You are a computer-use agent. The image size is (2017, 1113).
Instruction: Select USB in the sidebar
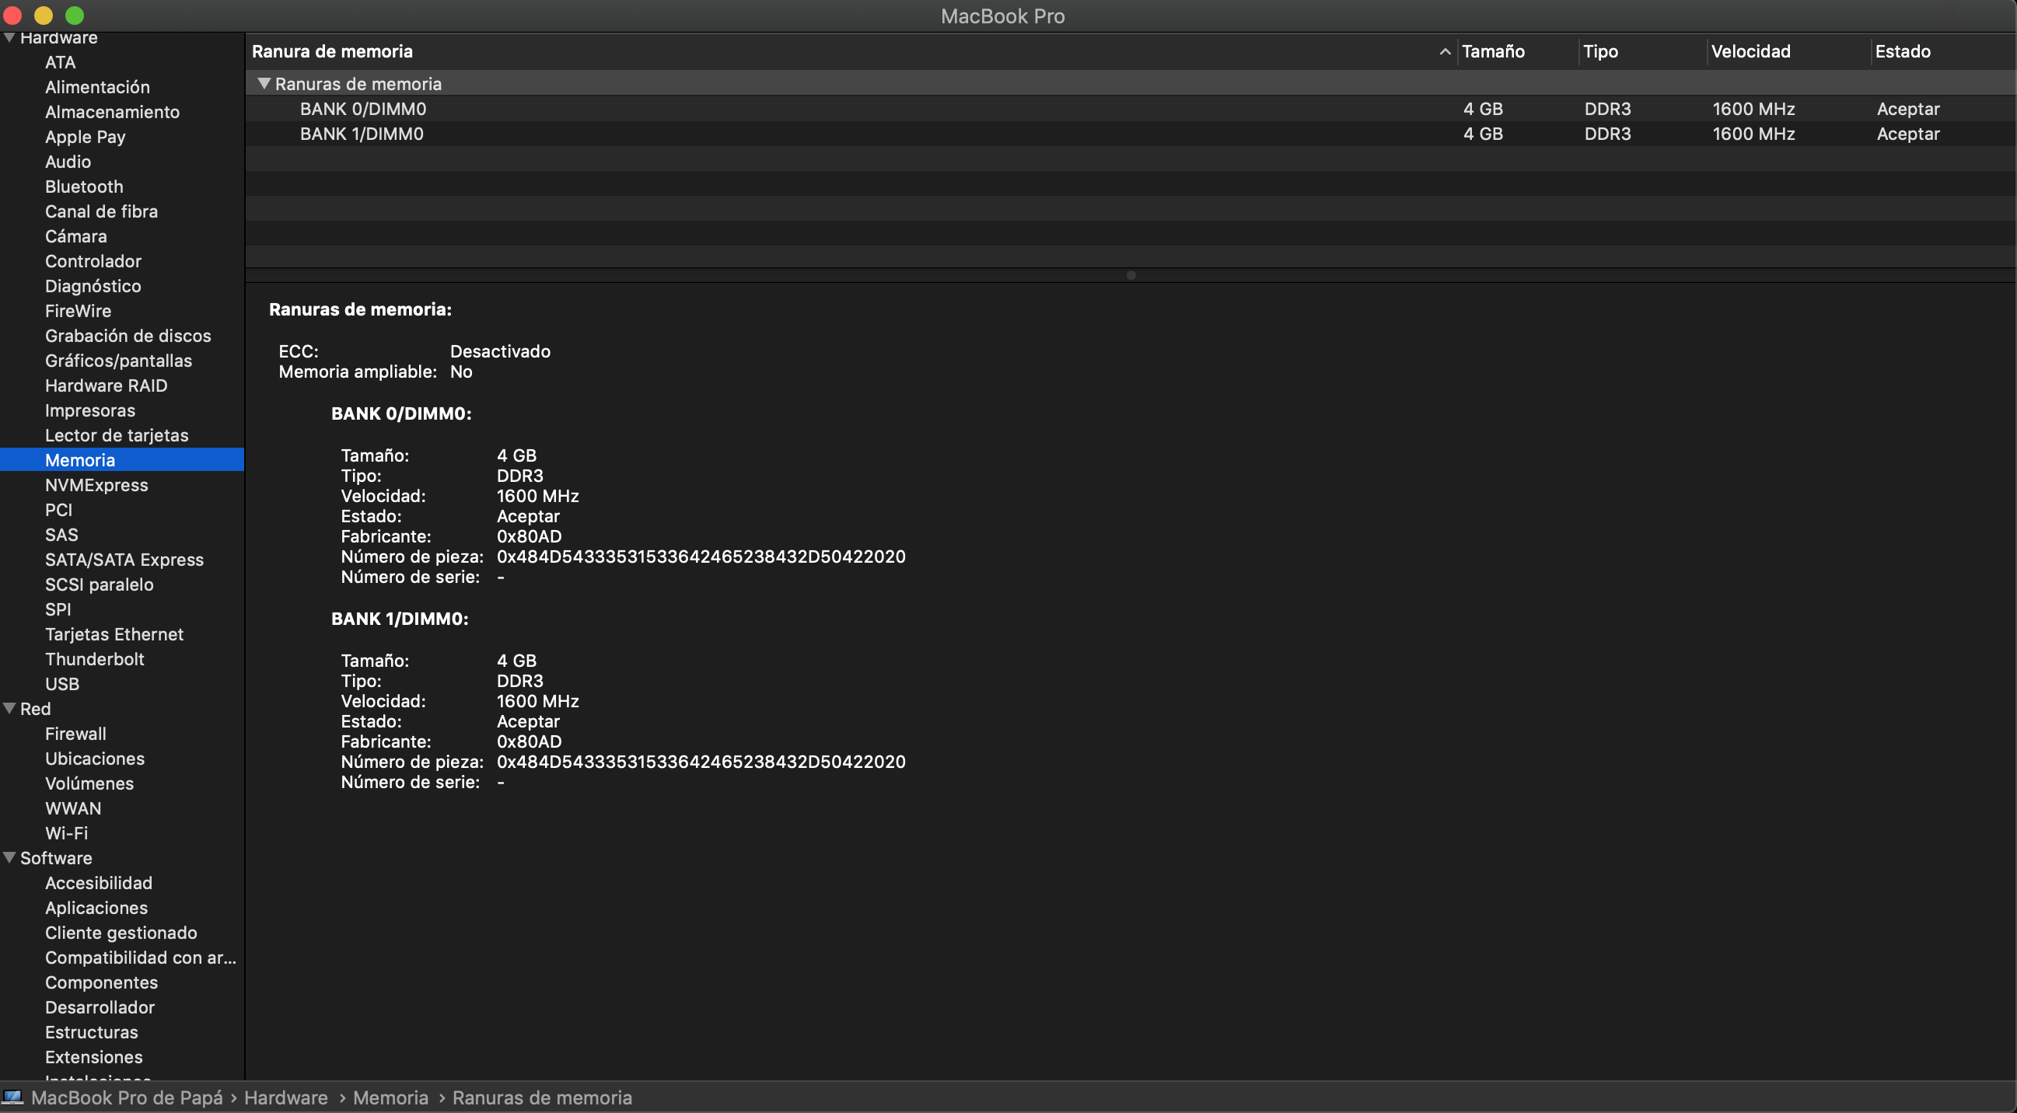(62, 684)
